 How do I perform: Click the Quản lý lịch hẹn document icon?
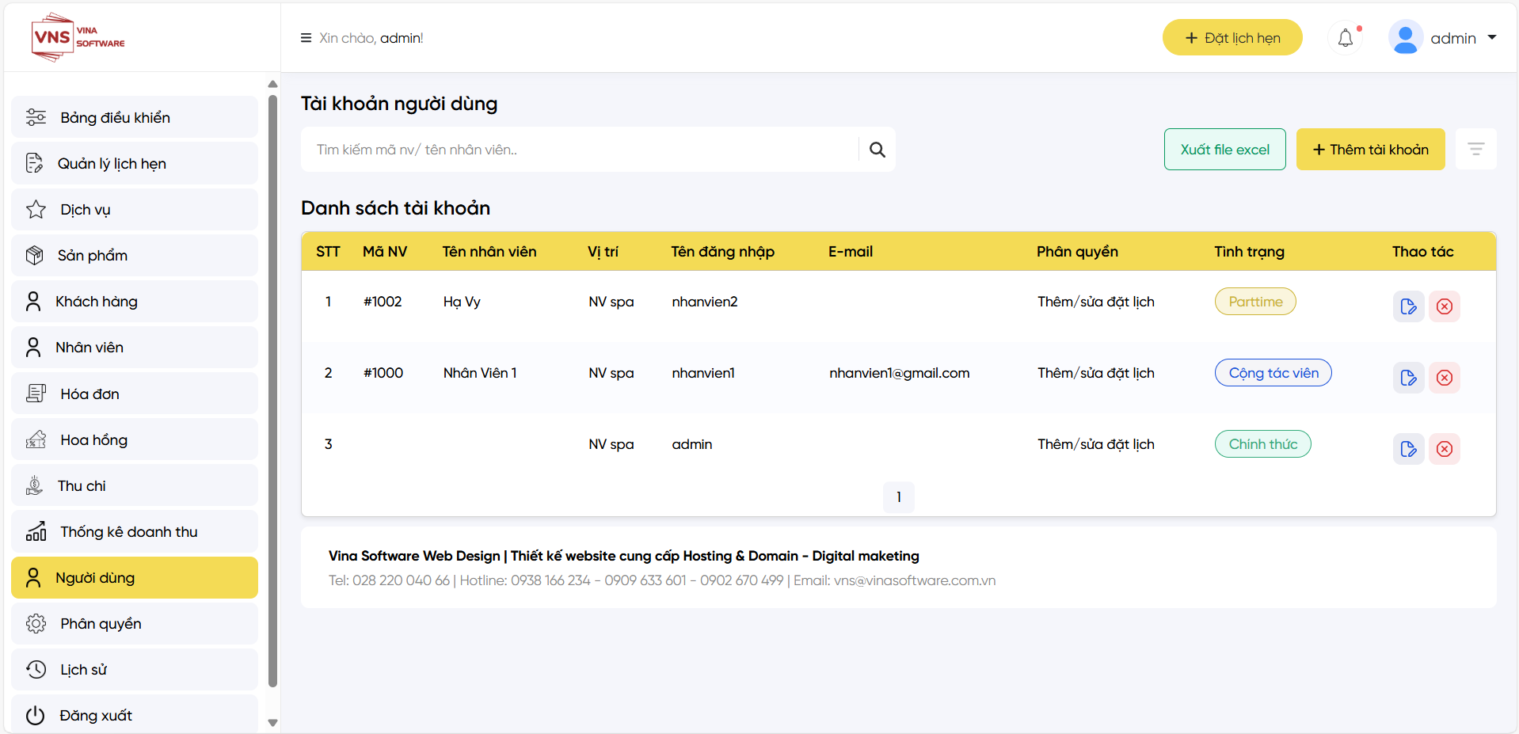tap(34, 163)
